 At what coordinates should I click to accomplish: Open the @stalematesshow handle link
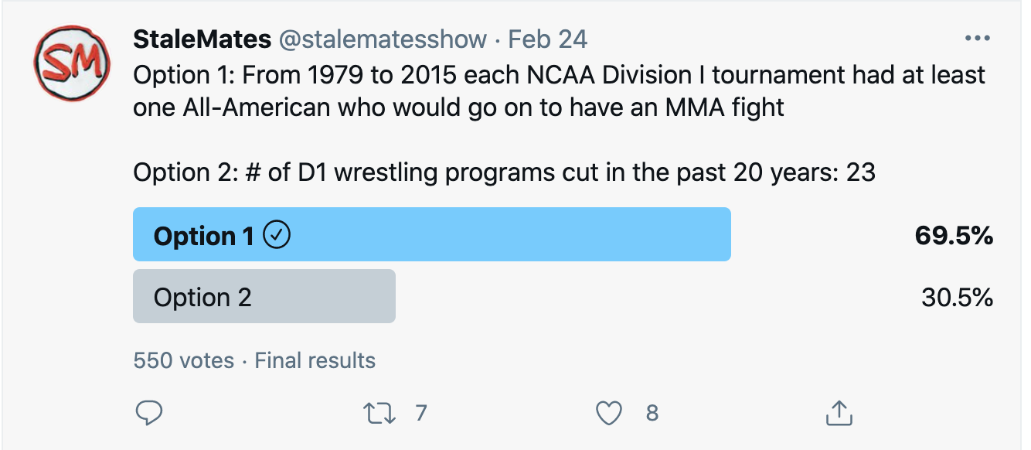tap(383, 39)
